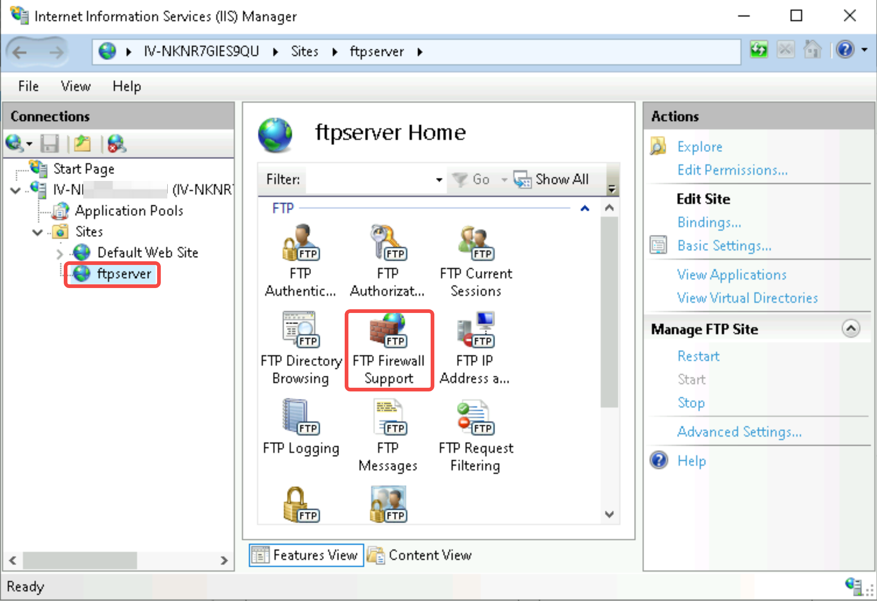Click the Save floppy disk icon in Connections
Screen dimensions: 877x601
click(x=49, y=144)
